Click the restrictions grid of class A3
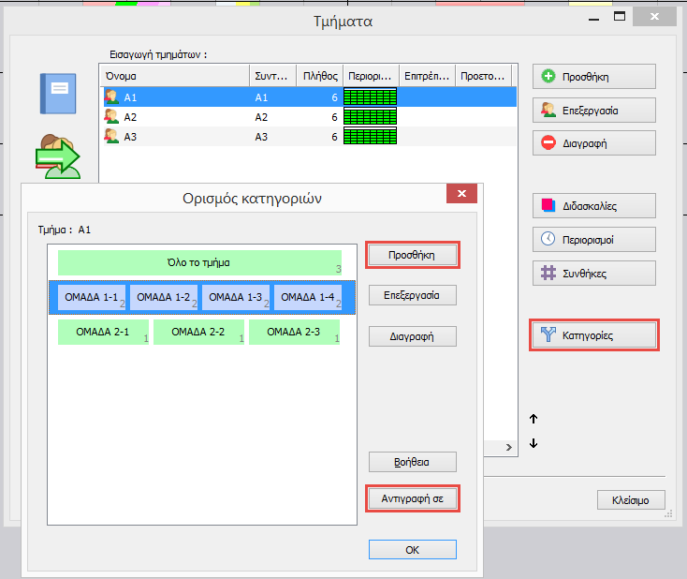 tap(370, 137)
